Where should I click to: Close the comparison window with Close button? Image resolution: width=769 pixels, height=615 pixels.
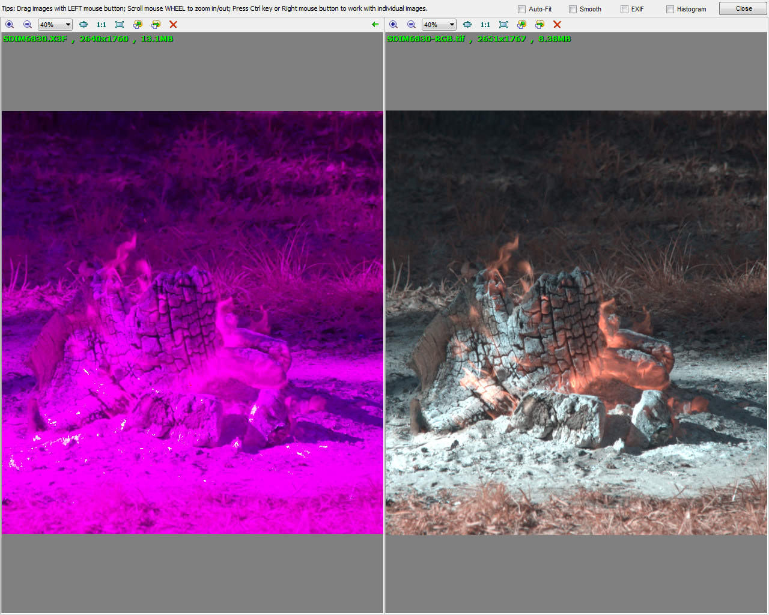743,8
